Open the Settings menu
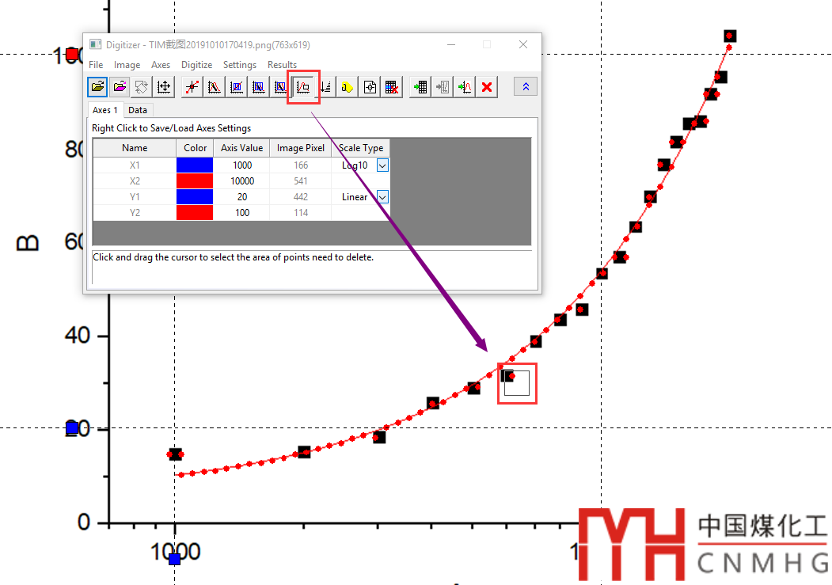The image size is (832, 585). tap(239, 65)
